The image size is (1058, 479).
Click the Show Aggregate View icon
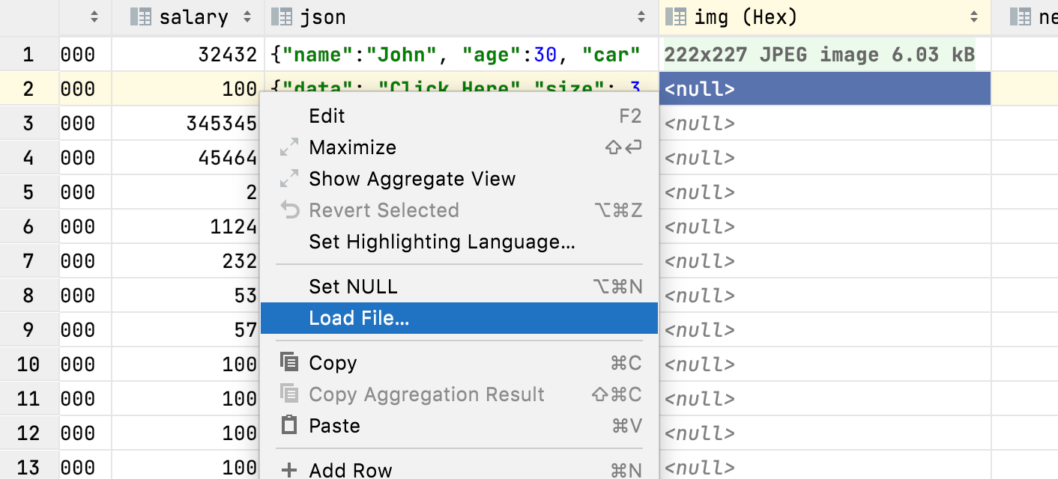click(x=288, y=179)
